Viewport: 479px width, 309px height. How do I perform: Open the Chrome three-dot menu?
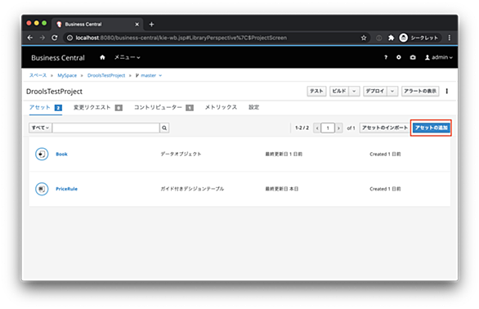tap(449, 38)
